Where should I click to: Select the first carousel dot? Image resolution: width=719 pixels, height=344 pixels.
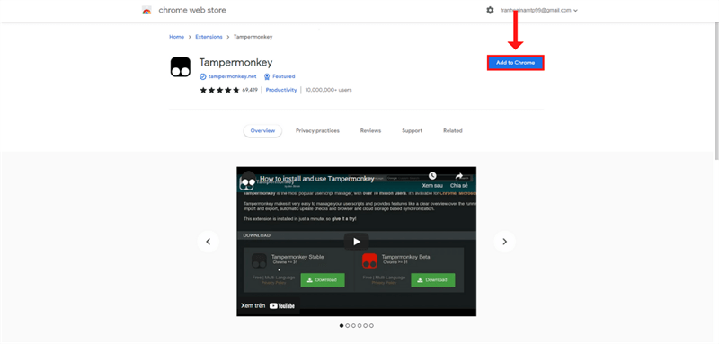coord(342,326)
